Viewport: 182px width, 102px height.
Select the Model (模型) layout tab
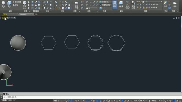point(5,100)
